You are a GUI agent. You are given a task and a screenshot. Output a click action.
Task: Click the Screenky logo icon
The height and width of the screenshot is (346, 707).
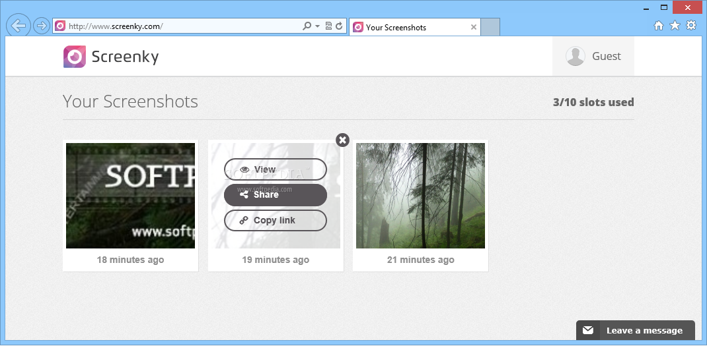click(x=75, y=57)
